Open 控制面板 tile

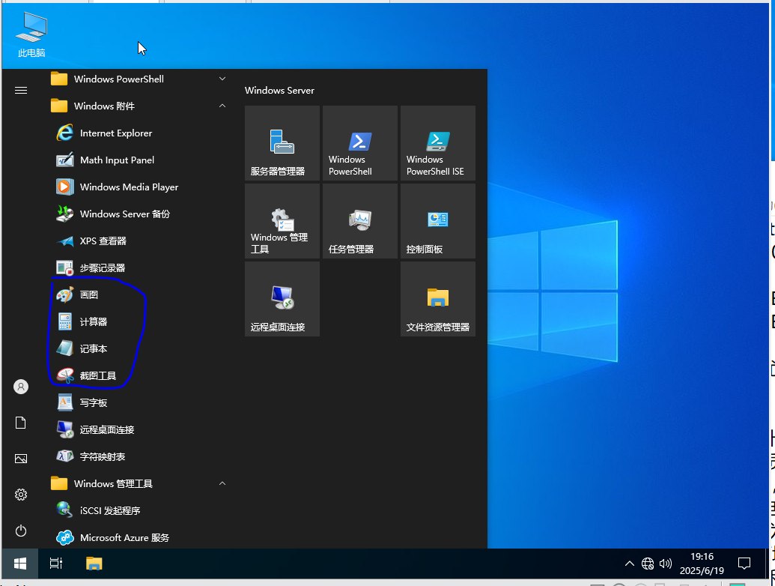(438, 221)
